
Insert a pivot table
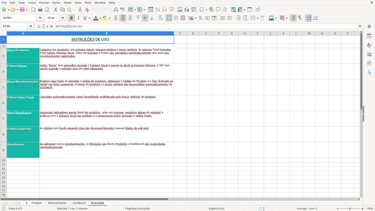194,10
